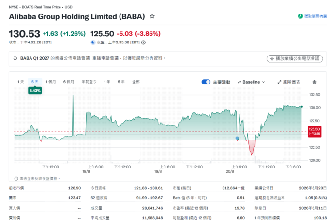The image size is (329, 224).
Task: Toggle the key events switch off
Action: click(x=206, y=82)
